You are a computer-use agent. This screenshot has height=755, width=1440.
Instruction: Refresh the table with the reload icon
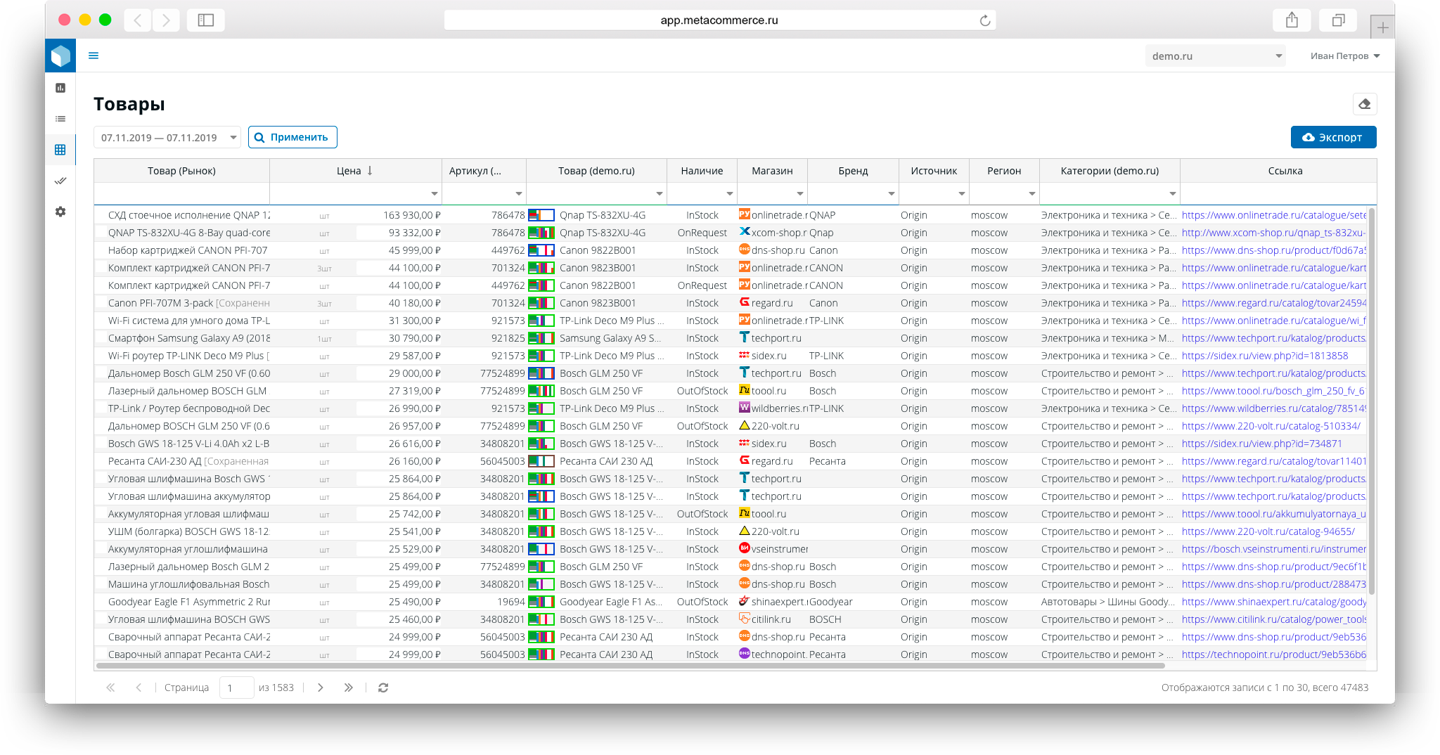(x=383, y=688)
